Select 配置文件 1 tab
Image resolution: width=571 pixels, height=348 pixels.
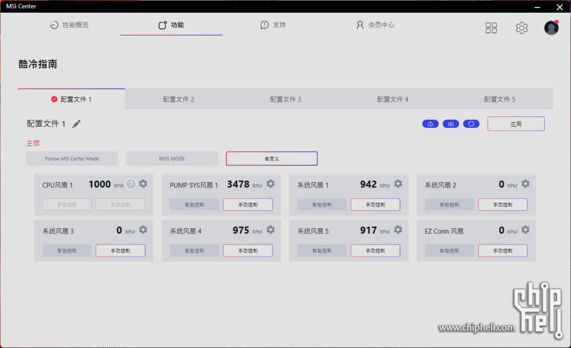tap(71, 100)
